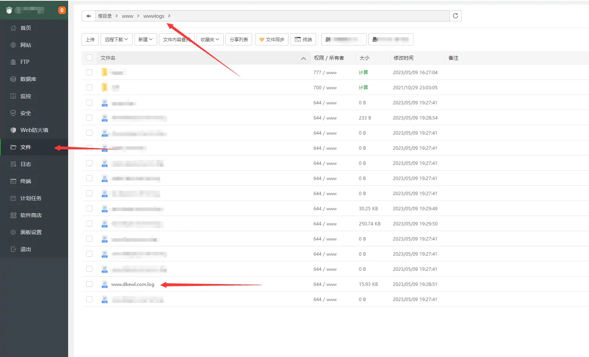
Task: Open the 安全 shield icon
Action: pos(13,113)
